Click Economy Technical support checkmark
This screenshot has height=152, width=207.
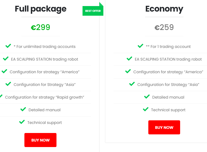tap(146, 109)
